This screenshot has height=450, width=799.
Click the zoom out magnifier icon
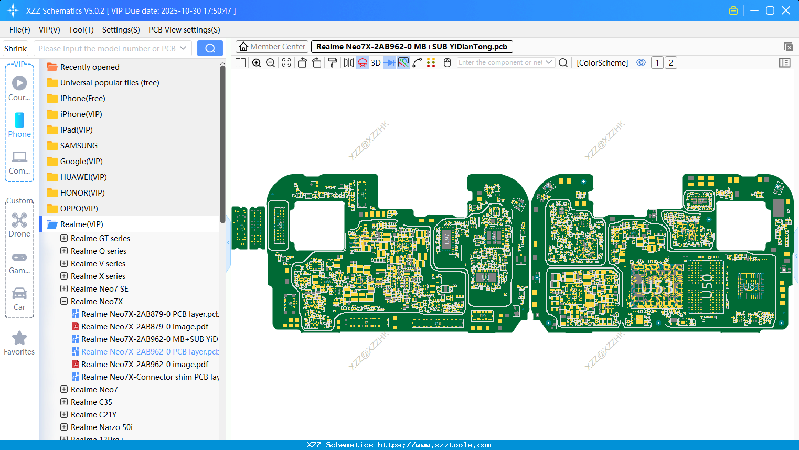point(271,63)
